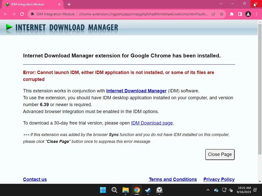
Task: Open the clock app taskbar icon
Action: [159, 190]
